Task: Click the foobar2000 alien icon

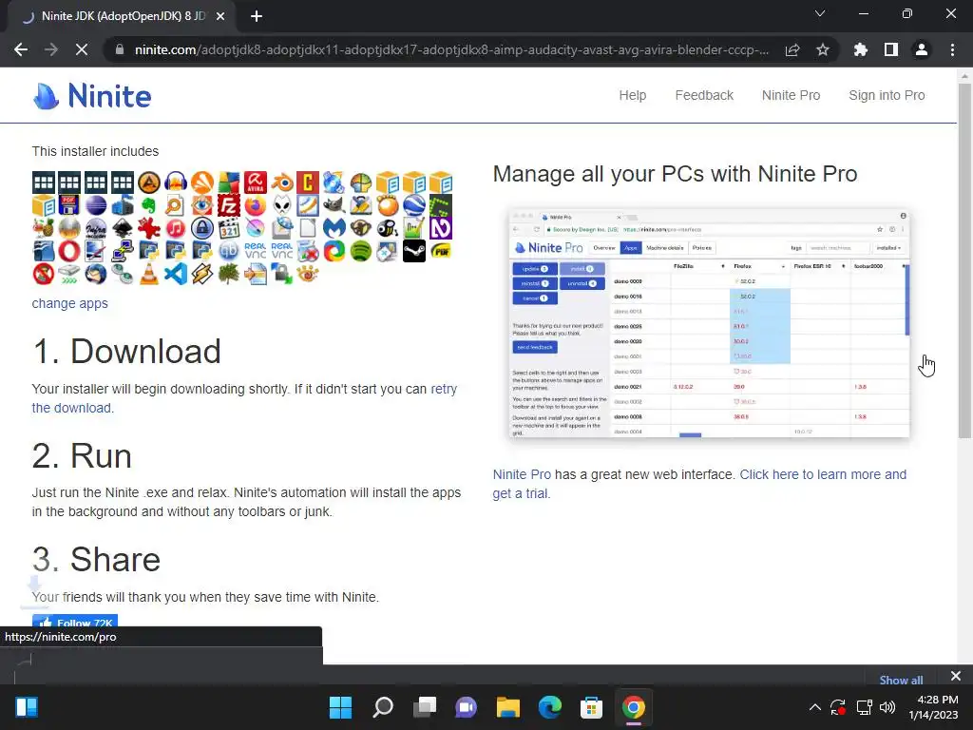Action: click(281, 205)
